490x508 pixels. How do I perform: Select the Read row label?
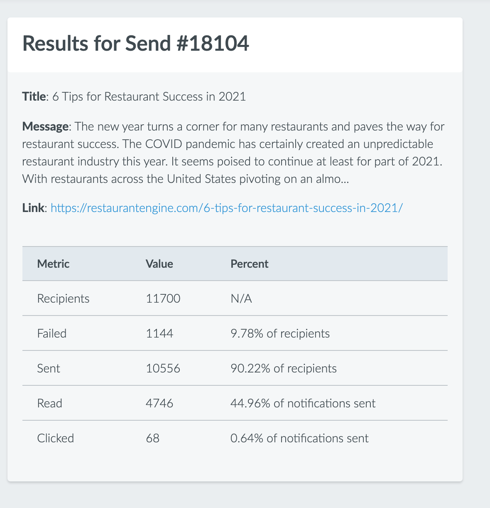(49, 404)
